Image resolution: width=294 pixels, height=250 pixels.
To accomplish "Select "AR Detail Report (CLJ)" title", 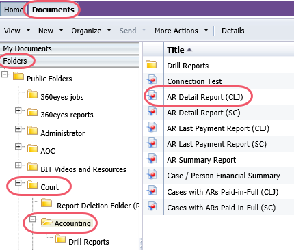I will pyautogui.click(x=205, y=97).
